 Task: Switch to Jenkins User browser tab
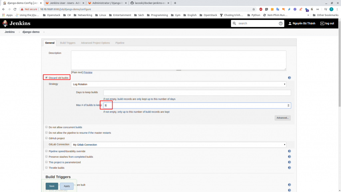[x=65, y=3]
